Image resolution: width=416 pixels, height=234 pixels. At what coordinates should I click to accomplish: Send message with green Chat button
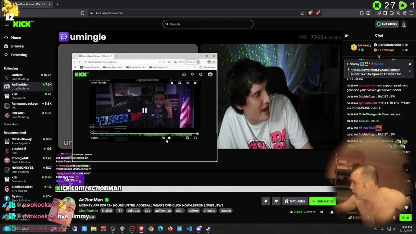coord(406,218)
